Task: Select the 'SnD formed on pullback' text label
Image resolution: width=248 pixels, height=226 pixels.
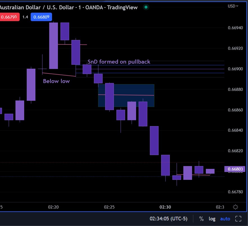Action: 119,62
